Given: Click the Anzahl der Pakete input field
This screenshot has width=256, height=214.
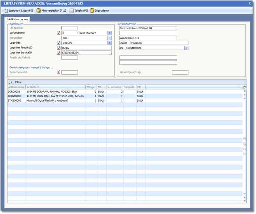Looking at the screenshot, I should coord(69,58).
